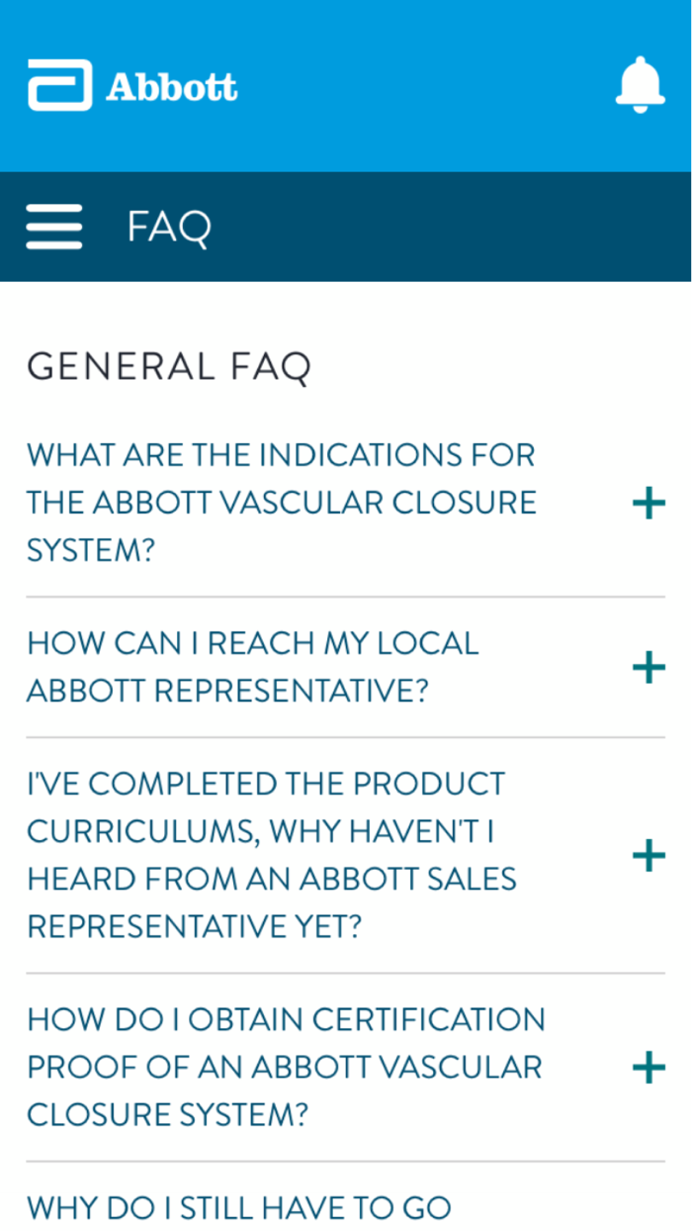692x1231 pixels.
Task: Open the hamburger navigation menu
Action: tap(54, 226)
